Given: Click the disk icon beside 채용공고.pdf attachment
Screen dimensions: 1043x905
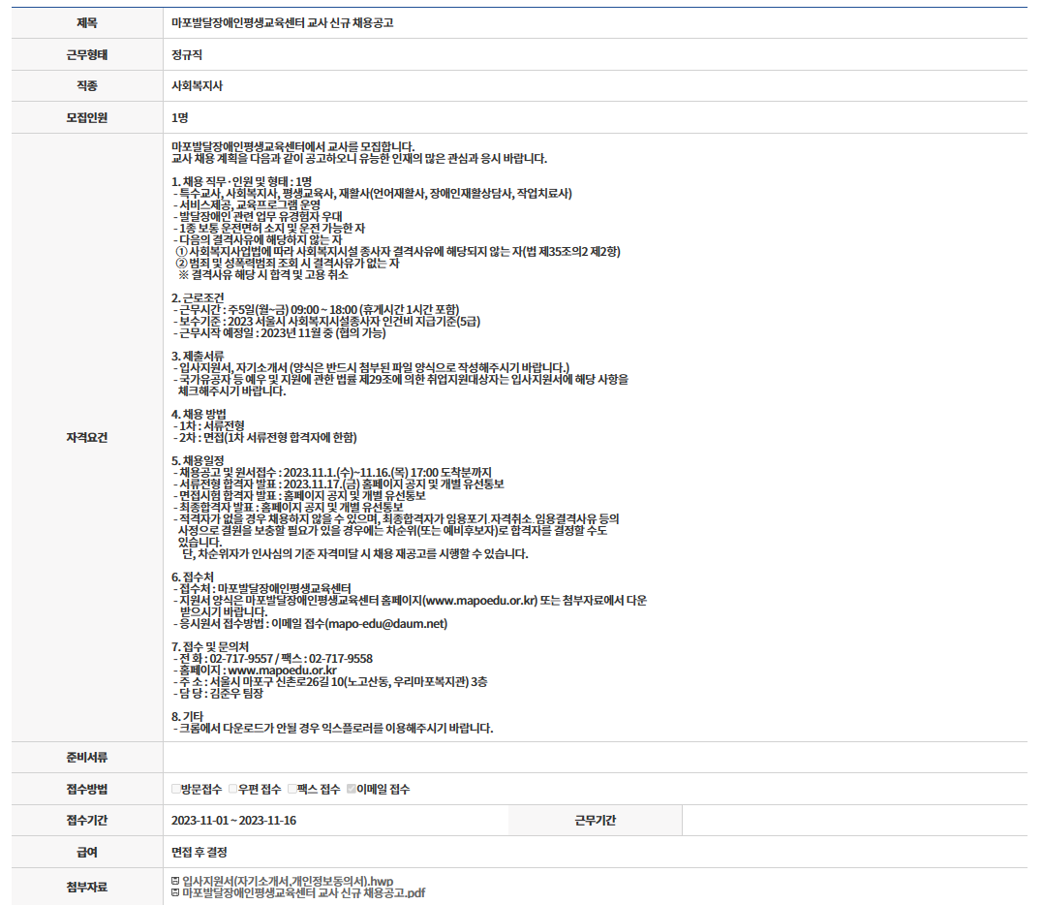Looking at the screenshot, I should click(x=174, y=892).
